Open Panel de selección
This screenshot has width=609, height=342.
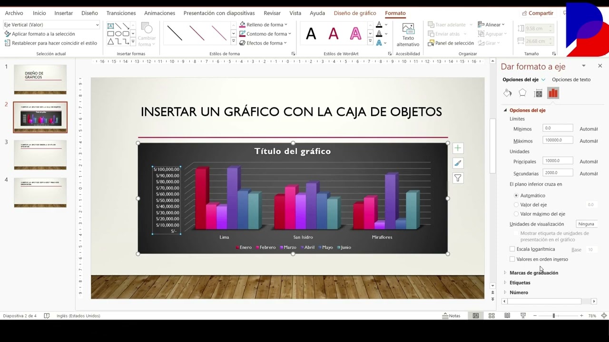pos(451,43)
